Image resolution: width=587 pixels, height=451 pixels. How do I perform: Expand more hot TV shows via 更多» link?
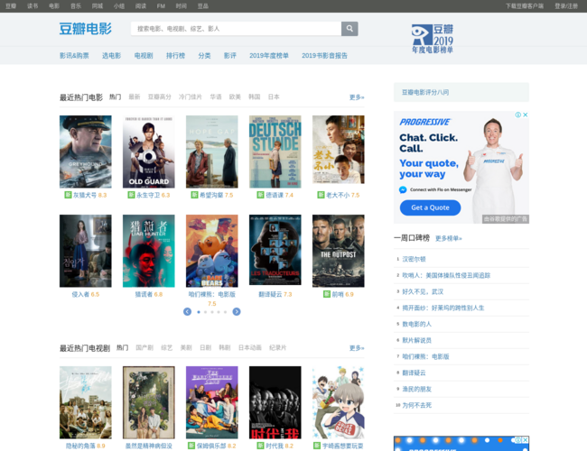coord(357,348)
